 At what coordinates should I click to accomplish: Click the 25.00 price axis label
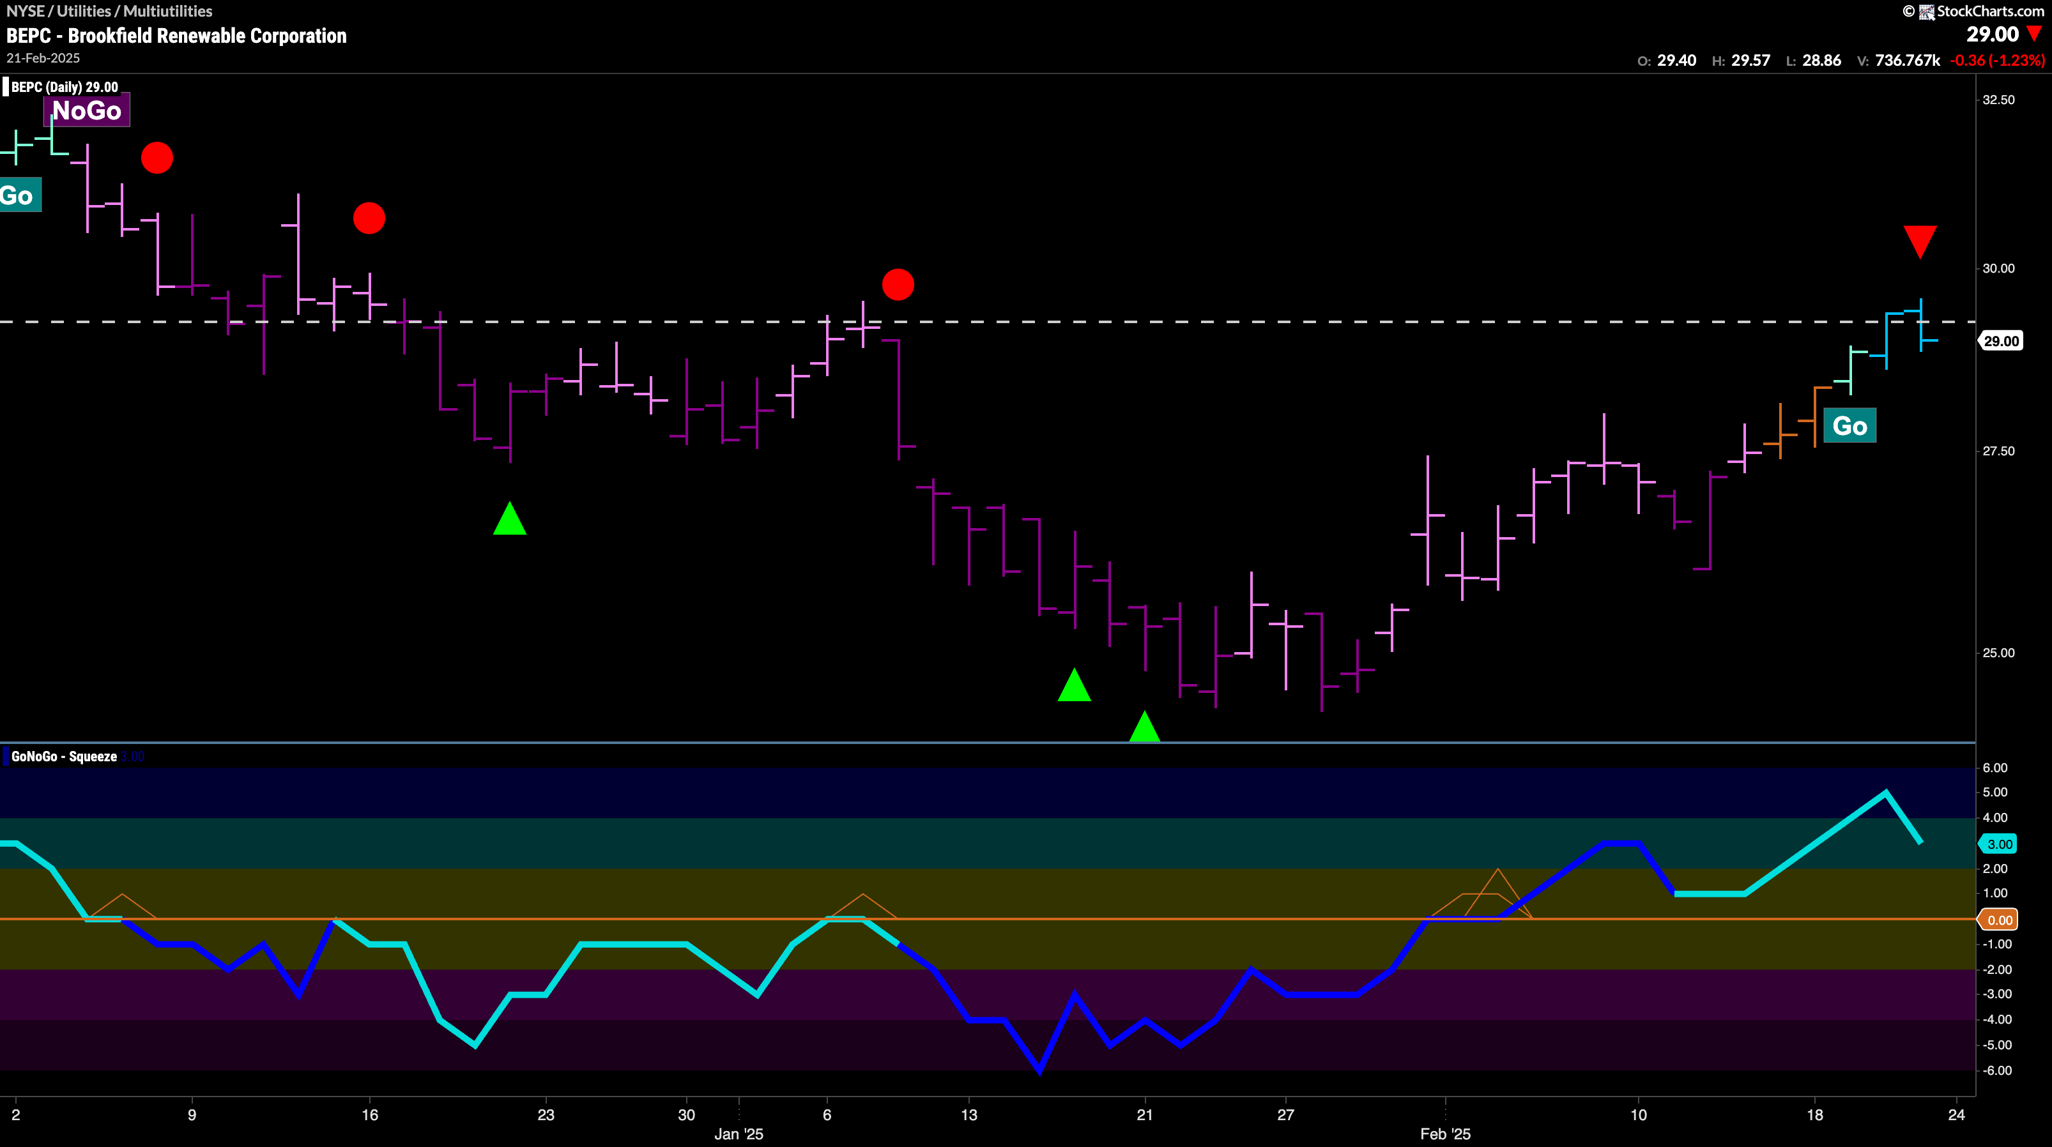tap(1998, 652)
